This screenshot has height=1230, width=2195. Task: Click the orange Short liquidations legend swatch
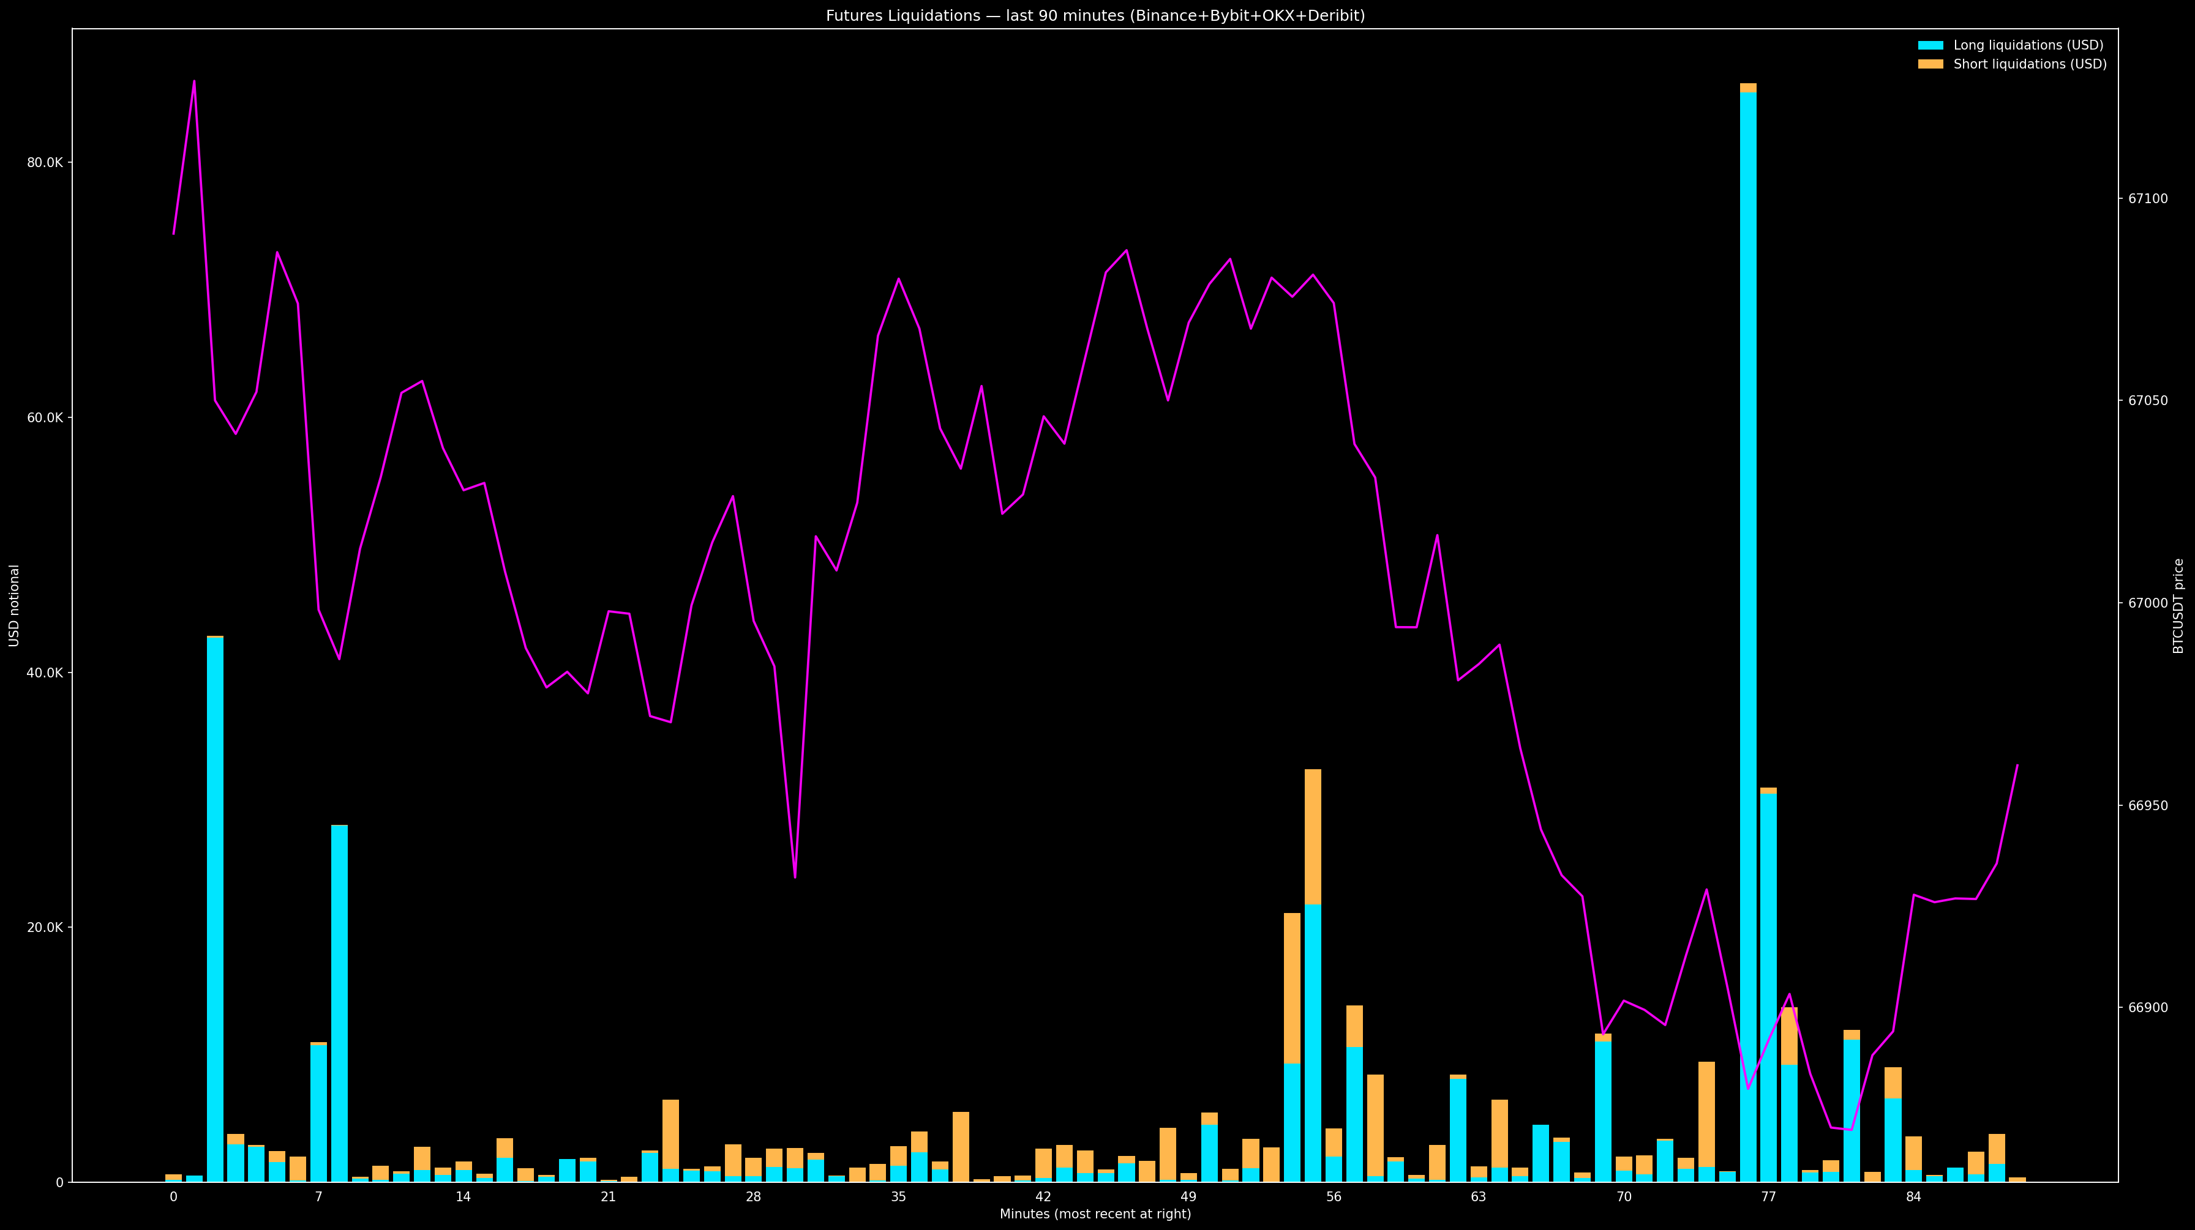(1930, 64)
